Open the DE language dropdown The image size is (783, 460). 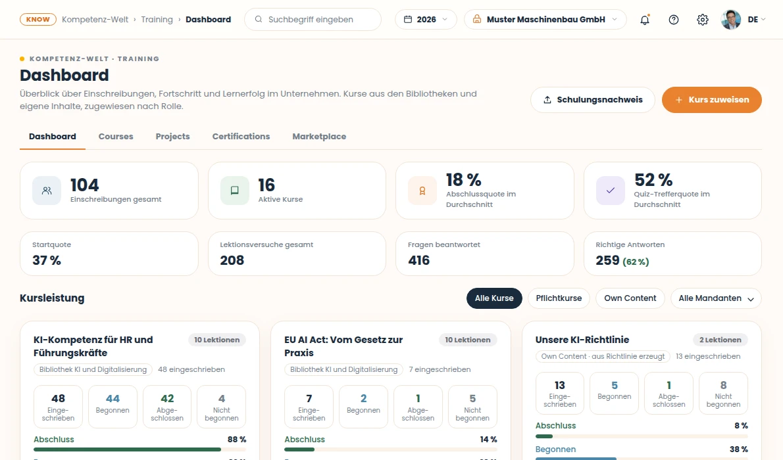pyautogui.click(x=757, y=20)
